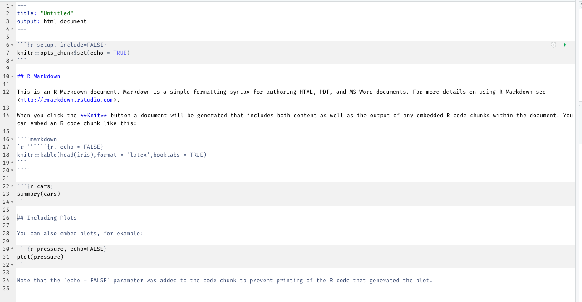
Task: Place cursor in summary(cars) code line
Action: coord(39,194)
